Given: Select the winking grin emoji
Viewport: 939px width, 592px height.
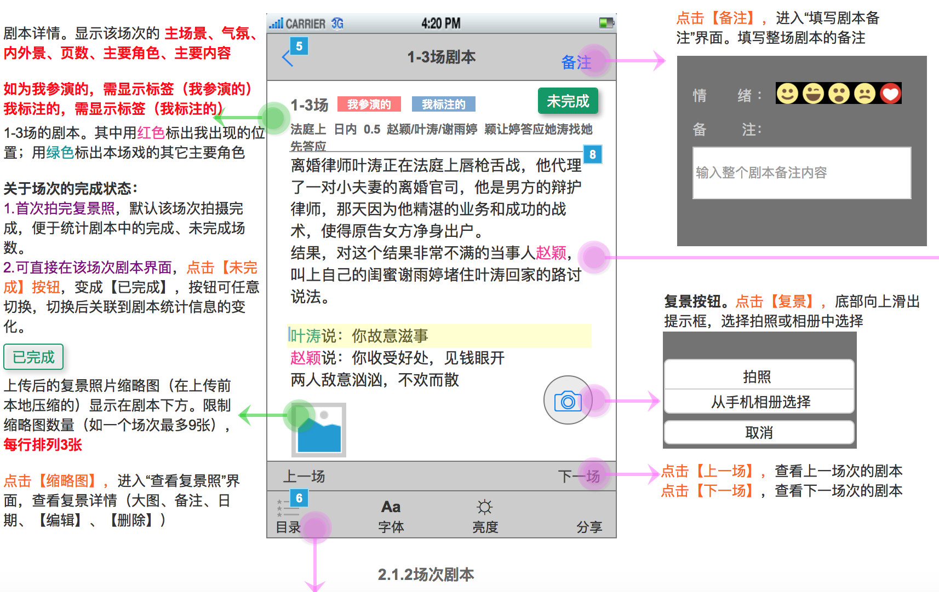Looking at the screenshot, I should coord(813,94).
